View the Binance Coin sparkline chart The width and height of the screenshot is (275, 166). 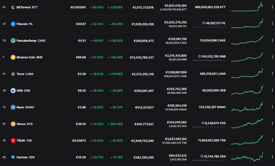point(247,57)
